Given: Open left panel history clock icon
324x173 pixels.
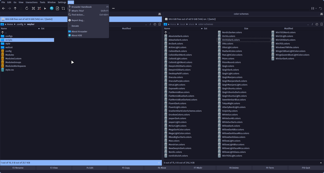Looking at the screenshot, I should [155, 24].
